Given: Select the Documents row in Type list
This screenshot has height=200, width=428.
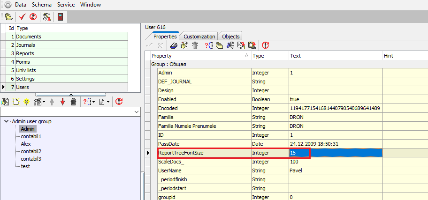Looking at the screenshot, I should coord(67,37).
